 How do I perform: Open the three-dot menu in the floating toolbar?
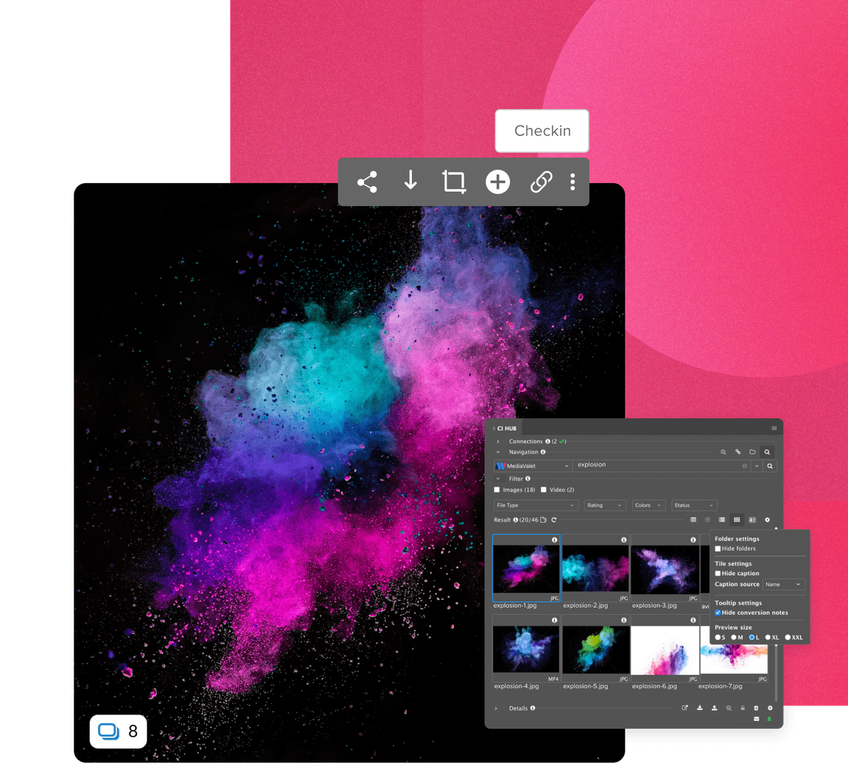[572, 182]
